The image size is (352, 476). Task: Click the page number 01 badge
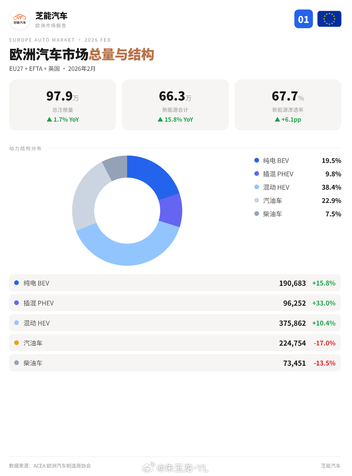(304, 19)
